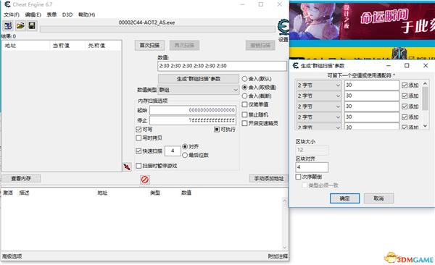Open the 文件(F) menu
This screenshot has height=265, width=435.
point(12,14)
